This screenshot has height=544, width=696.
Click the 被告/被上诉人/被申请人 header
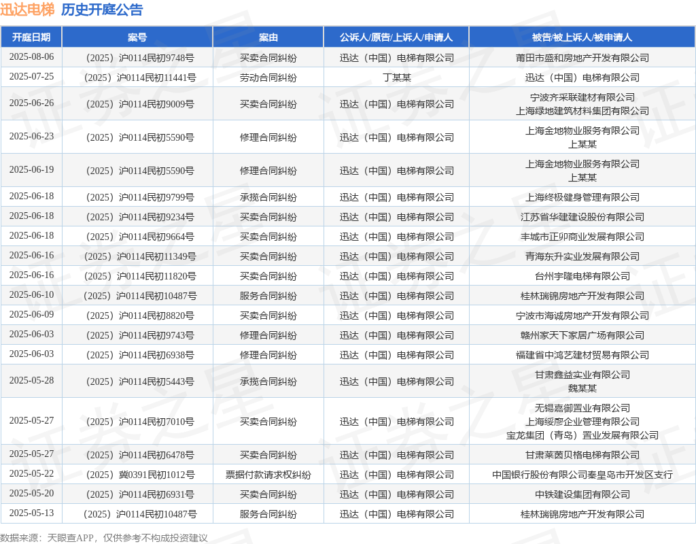[582, 37]
